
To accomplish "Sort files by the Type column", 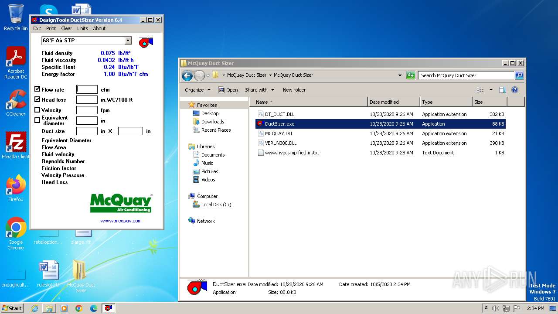I will coord(446,102).
